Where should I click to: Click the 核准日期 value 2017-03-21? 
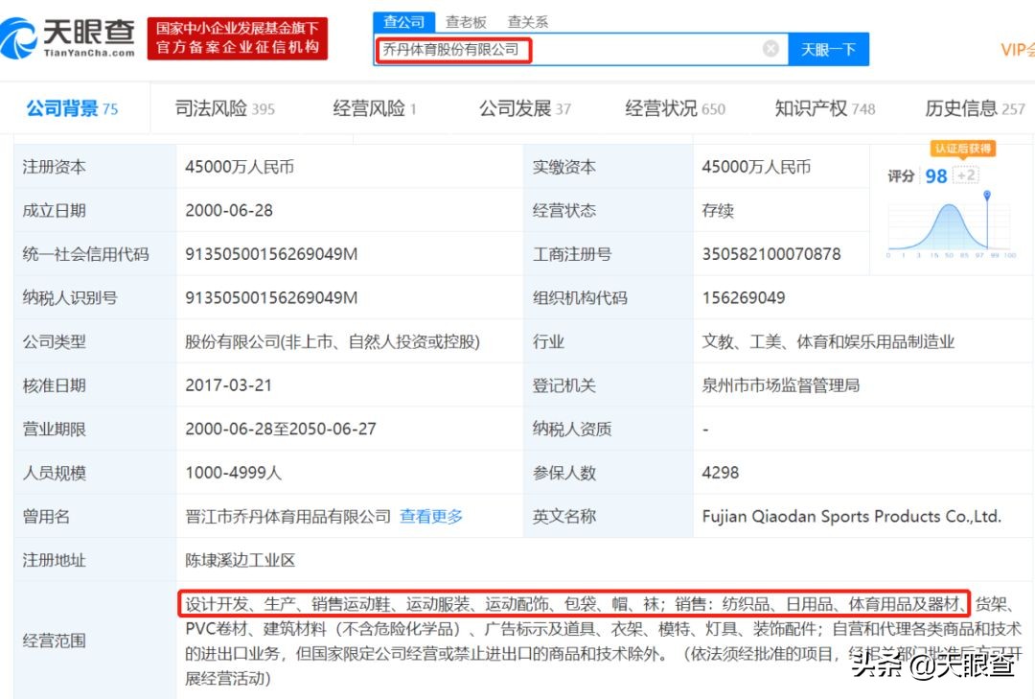point(228,385)
